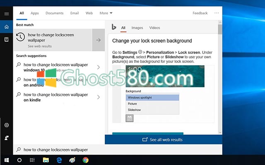This screenshot has height=165, width=265.
Task: Launch Microsoft Edge from taskbar
Action: tap(59, 160)
